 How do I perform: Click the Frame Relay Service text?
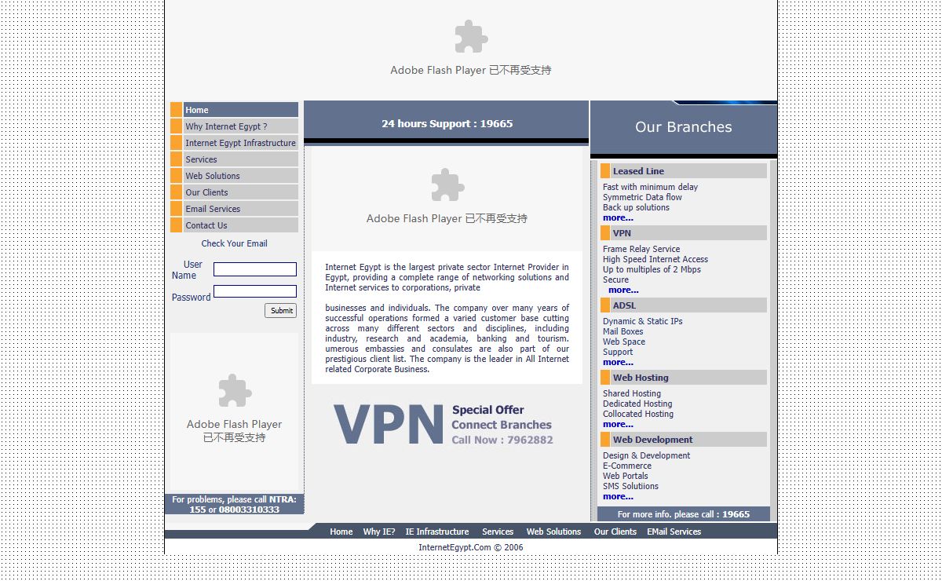(641, 249)
